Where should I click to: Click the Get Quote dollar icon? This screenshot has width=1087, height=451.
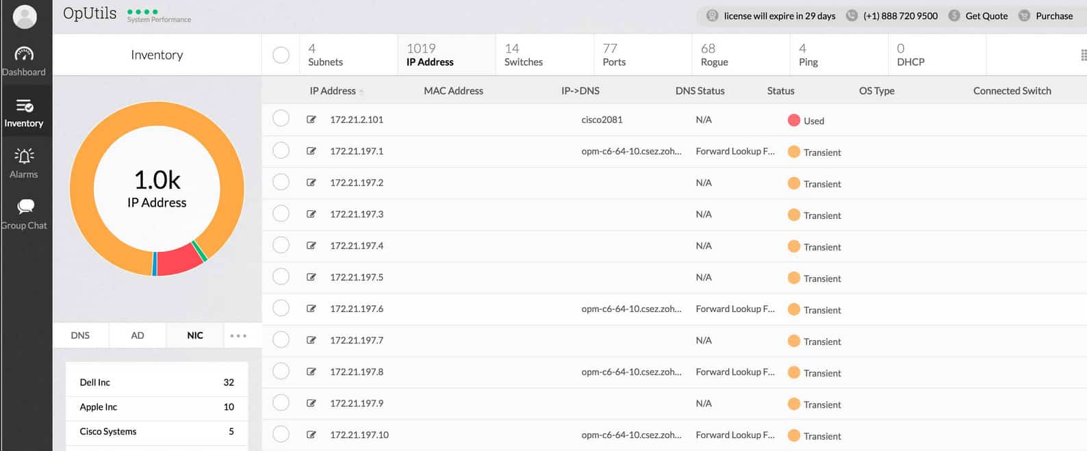pos(954,16)
